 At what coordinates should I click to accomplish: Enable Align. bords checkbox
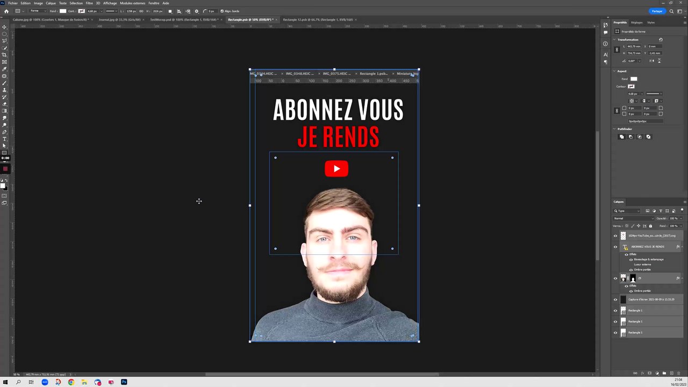[222, 11]
